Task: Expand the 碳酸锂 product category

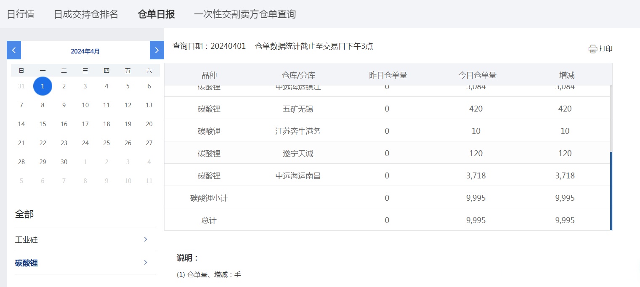Action: point(26,262)
